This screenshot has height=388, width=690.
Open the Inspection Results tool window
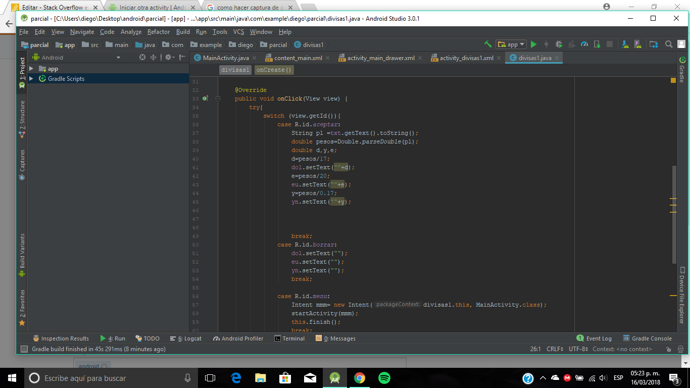[x=61, y=338]
